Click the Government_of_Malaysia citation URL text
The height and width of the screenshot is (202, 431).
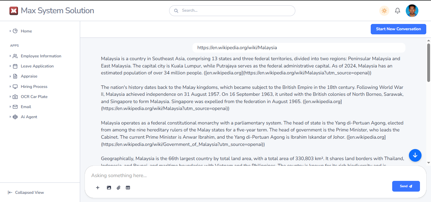[183, 144]
